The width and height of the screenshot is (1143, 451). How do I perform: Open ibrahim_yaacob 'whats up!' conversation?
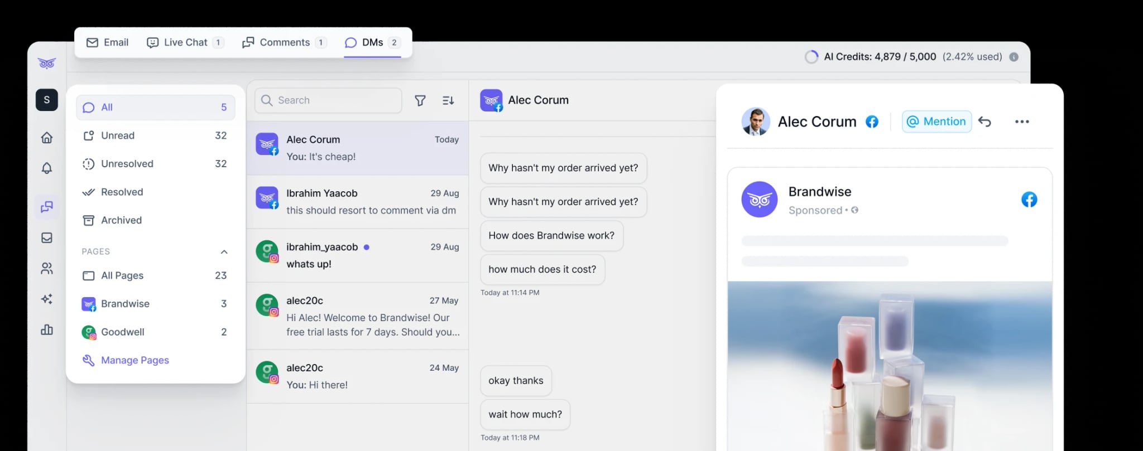(x=357, y=255)
